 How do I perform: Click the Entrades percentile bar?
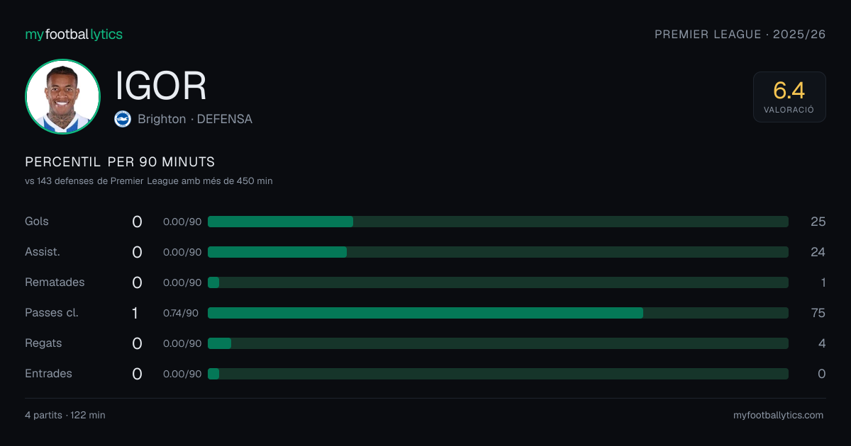tap(498, 374)
